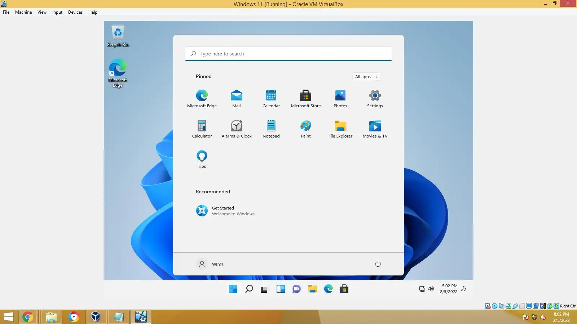The width and height of the screenshot is (577, 324).
Task: Click the VirtualBox mouse integration indicator
Action: (x=550, y=306)
